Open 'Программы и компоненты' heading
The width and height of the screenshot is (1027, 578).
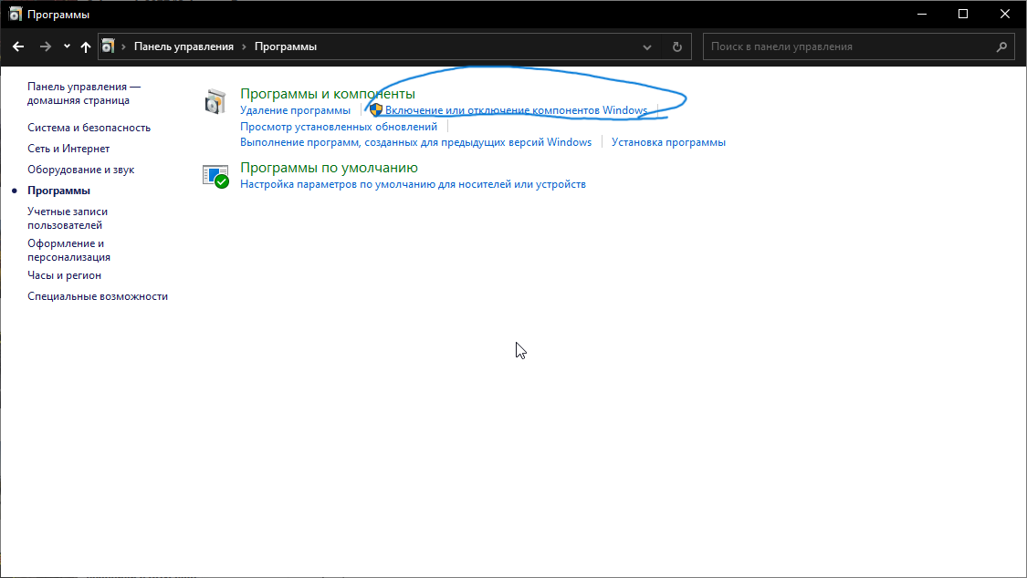pyautogui.click(x=328, y=94)
